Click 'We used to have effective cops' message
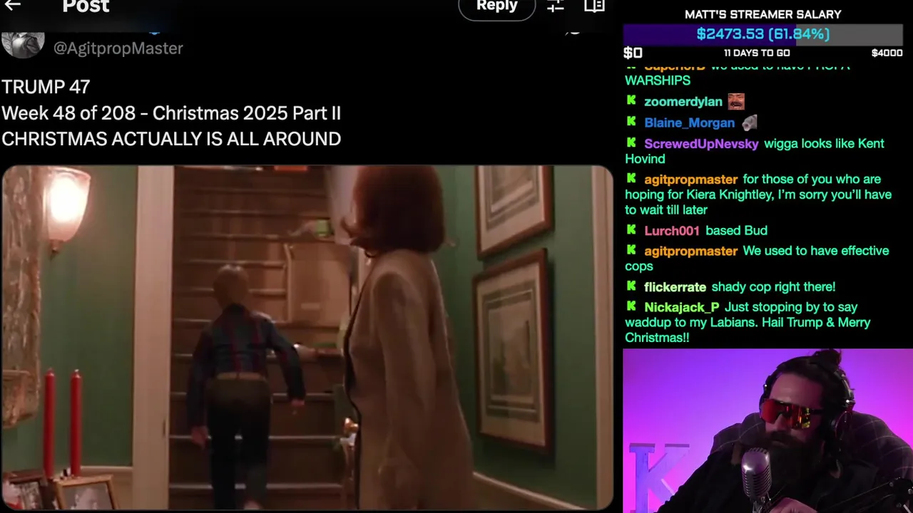This screenshot has height=513, width=913. click(758, 259)
